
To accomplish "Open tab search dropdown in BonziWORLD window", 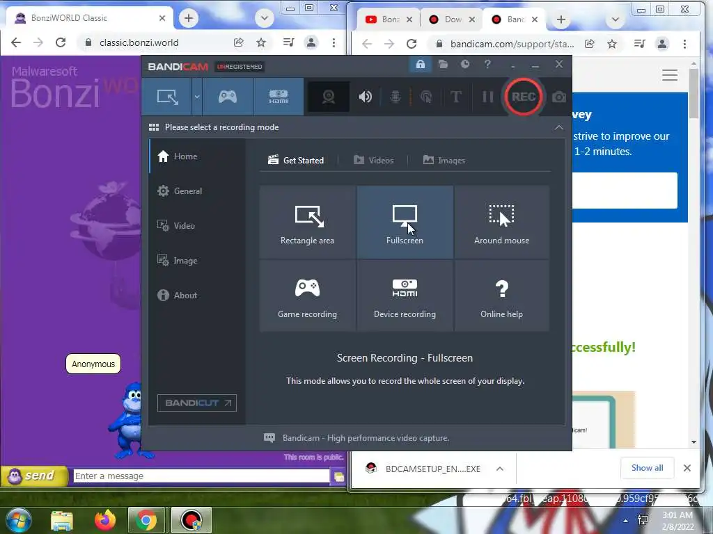I will point(264,18).
